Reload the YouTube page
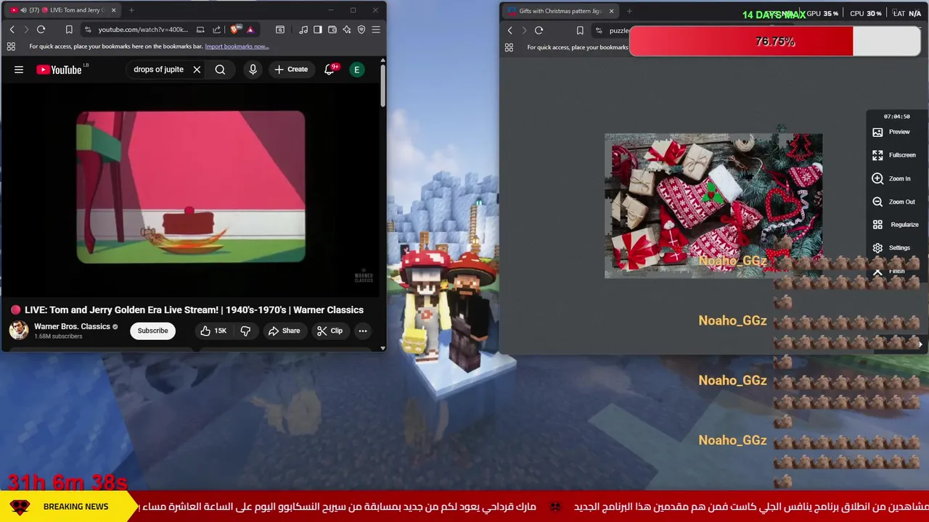This screenshot has height=522, width=929. click(41, 30)
